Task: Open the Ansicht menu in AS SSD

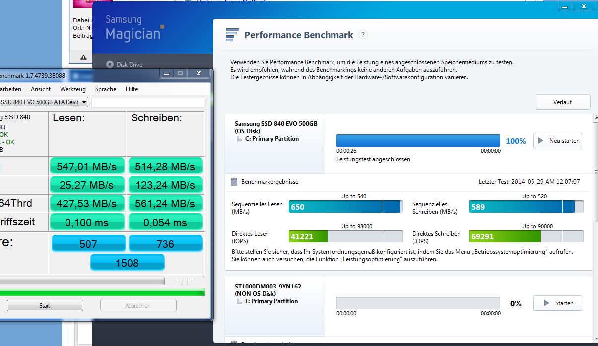Action: [41, 89]
